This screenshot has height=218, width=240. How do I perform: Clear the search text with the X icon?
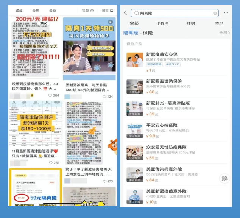215,13
